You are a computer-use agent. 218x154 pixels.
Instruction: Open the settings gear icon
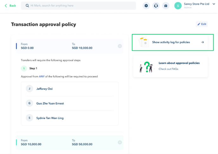tap(146, 6)
